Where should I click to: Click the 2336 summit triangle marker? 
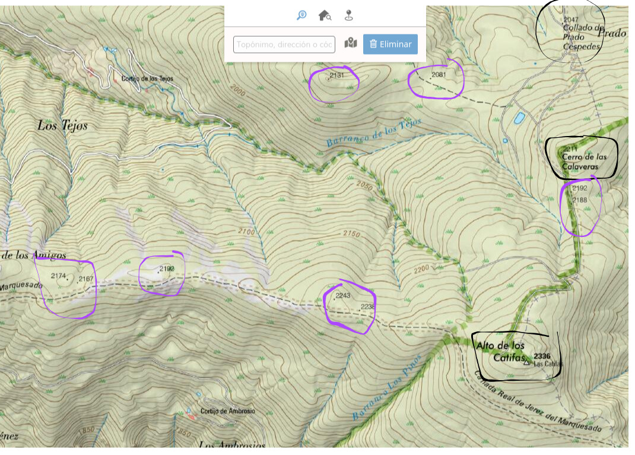[x=527, y=362]
